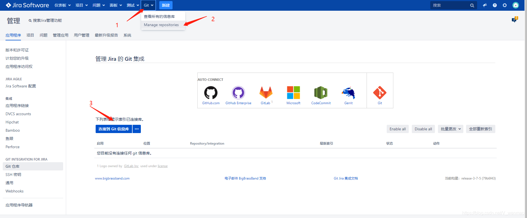Viewport: 527px width, 218px height.
Task: Open the 批量更改 dropdown
Action: (451, 129)
